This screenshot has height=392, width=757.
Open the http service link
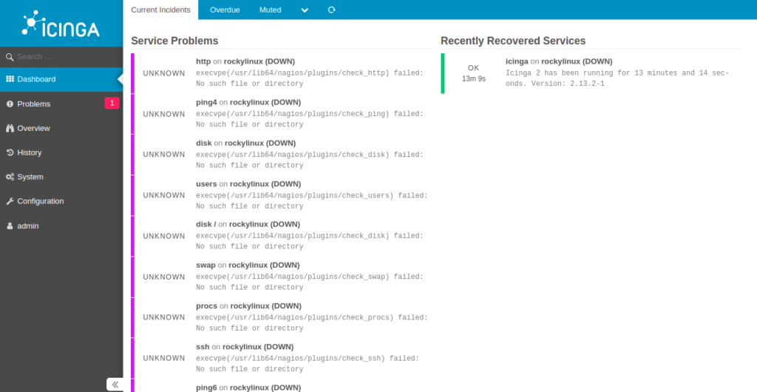203,62
